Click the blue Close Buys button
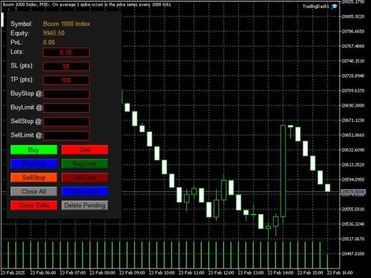 [85, 191]
